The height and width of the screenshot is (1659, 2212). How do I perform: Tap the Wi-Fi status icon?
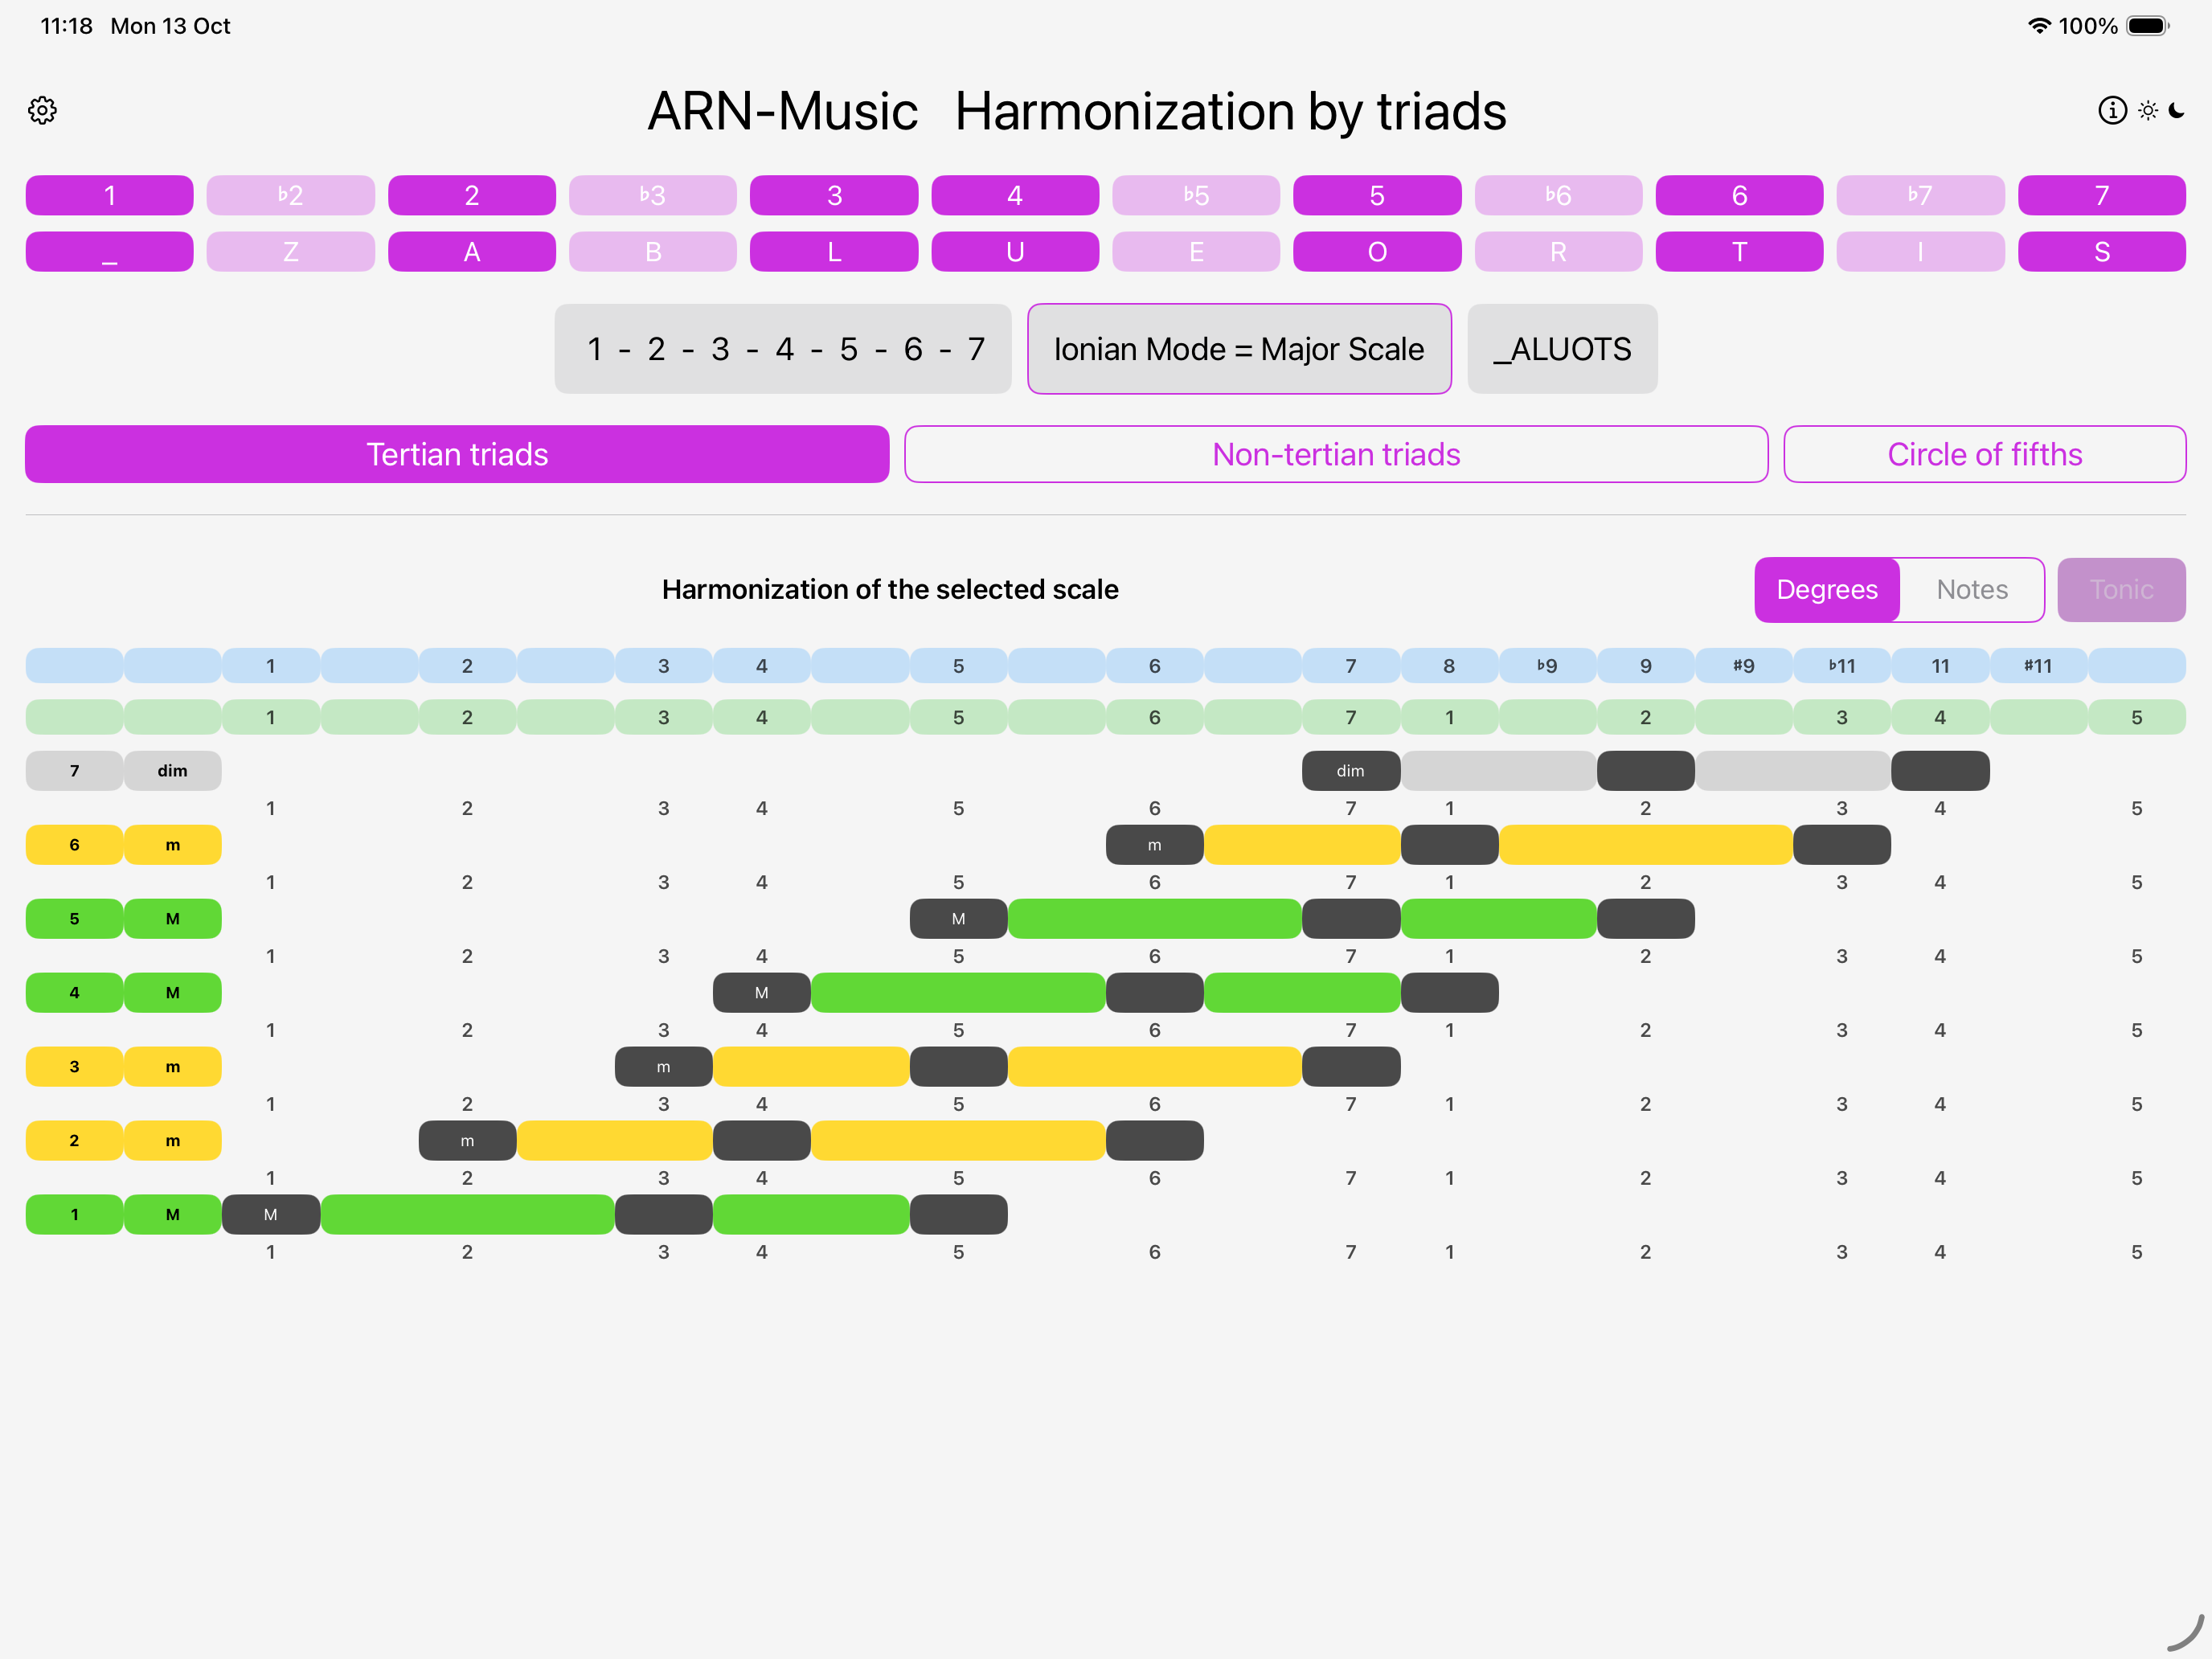click(2038, 26)
